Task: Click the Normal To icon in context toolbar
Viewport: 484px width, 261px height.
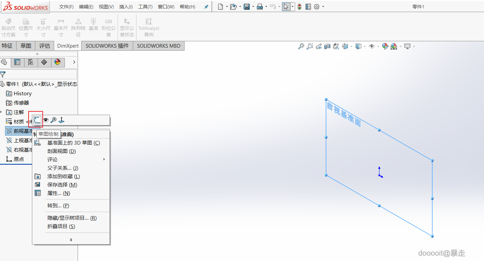Action: click(x=62, y=120)
